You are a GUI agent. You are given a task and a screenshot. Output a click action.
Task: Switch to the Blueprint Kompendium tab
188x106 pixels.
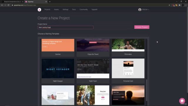click(12, 2)
